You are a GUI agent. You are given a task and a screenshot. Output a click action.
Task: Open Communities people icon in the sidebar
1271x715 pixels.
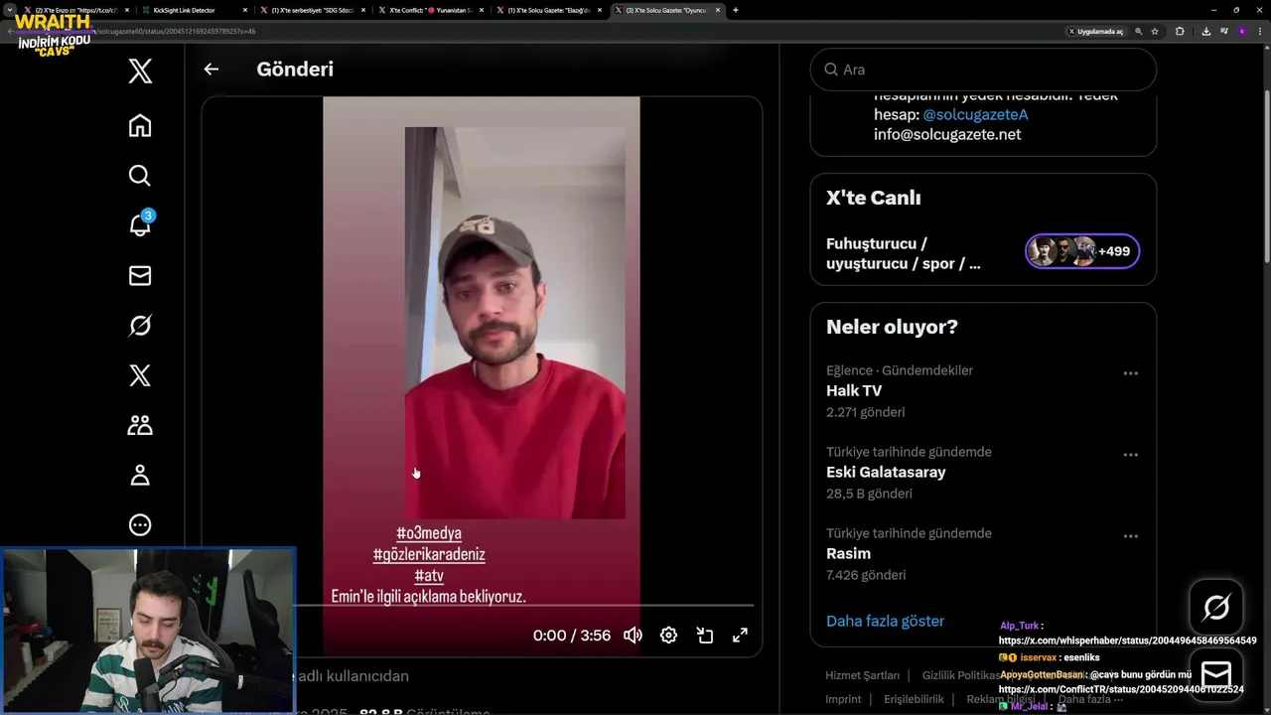140,425
